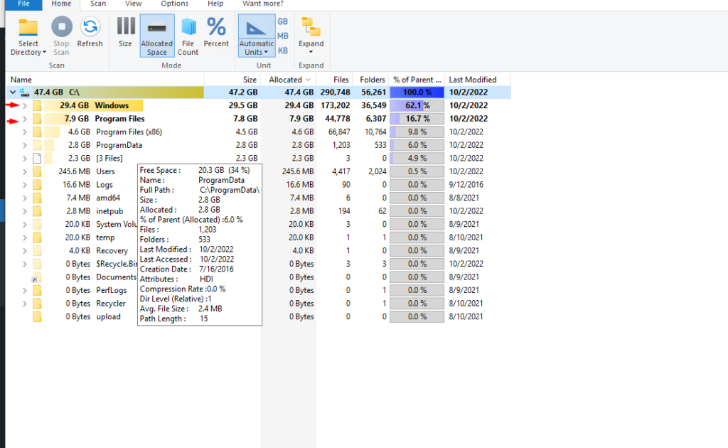Switch to the View ribbon tab
The height and width of the screenshot is (448, 728).
coord(132,4)
